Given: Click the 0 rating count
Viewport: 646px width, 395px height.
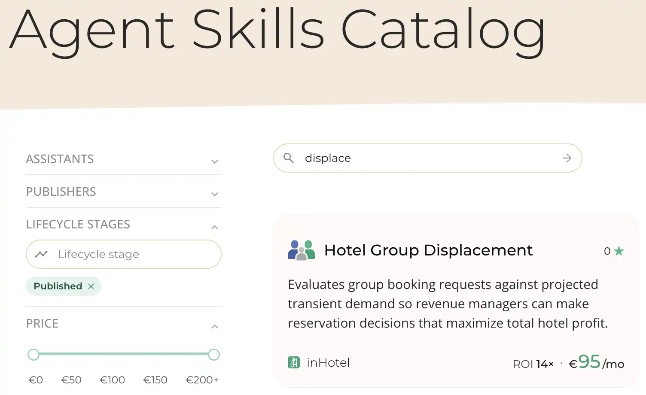Looking at the screenshot, I should tap(607, 251).
